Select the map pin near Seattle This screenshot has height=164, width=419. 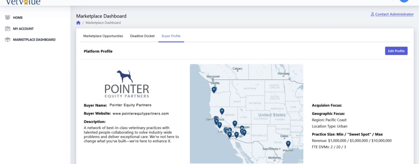[214, 89]
